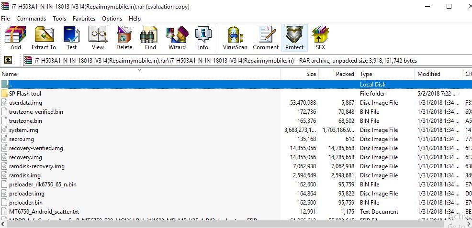This screenshot has width=472, height=228.
Task: Click the Protect archive icon
Action: [294, 38]
